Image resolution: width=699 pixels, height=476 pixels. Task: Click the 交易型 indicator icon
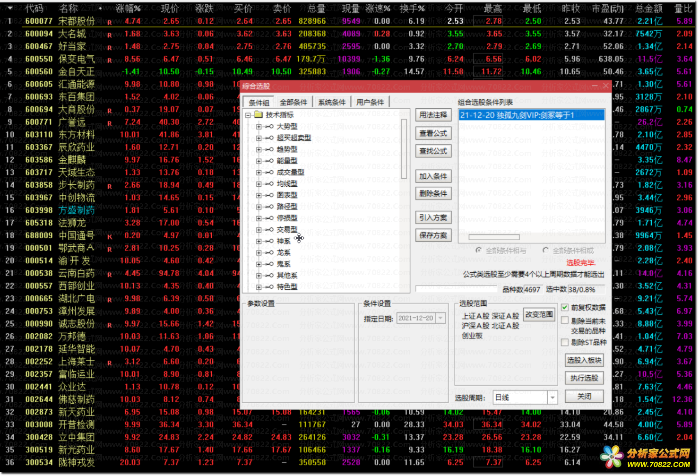click(x=269, y=230)
